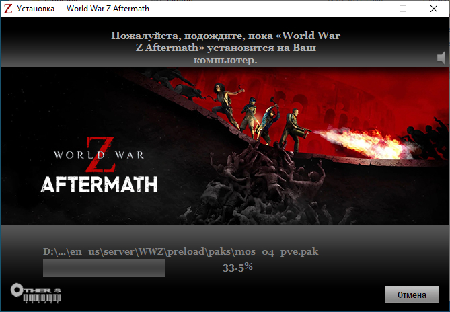Click the 'Пожалуйста, подождите' heading text
The width and height of the screenshot is (450, 312).
[225, 48]
